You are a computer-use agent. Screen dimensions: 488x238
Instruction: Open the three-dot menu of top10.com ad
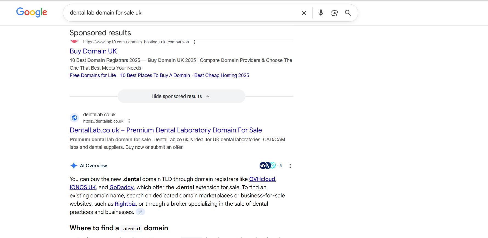tap(195, 42)
